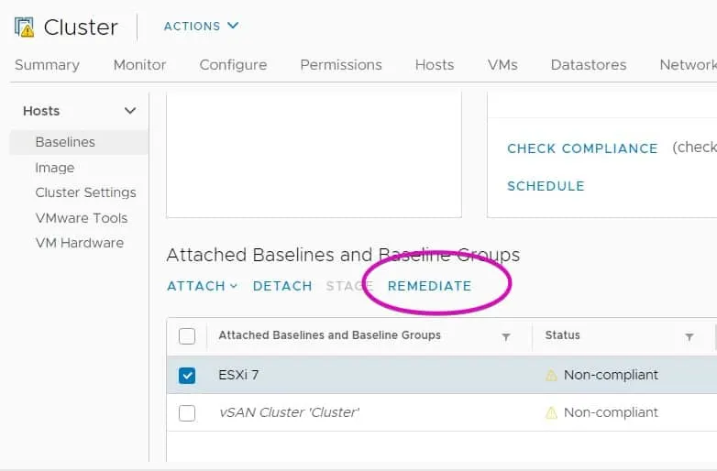The image size is (717, 471).
Task: Click the SCHEDULE link
Action: click(546, 186)
